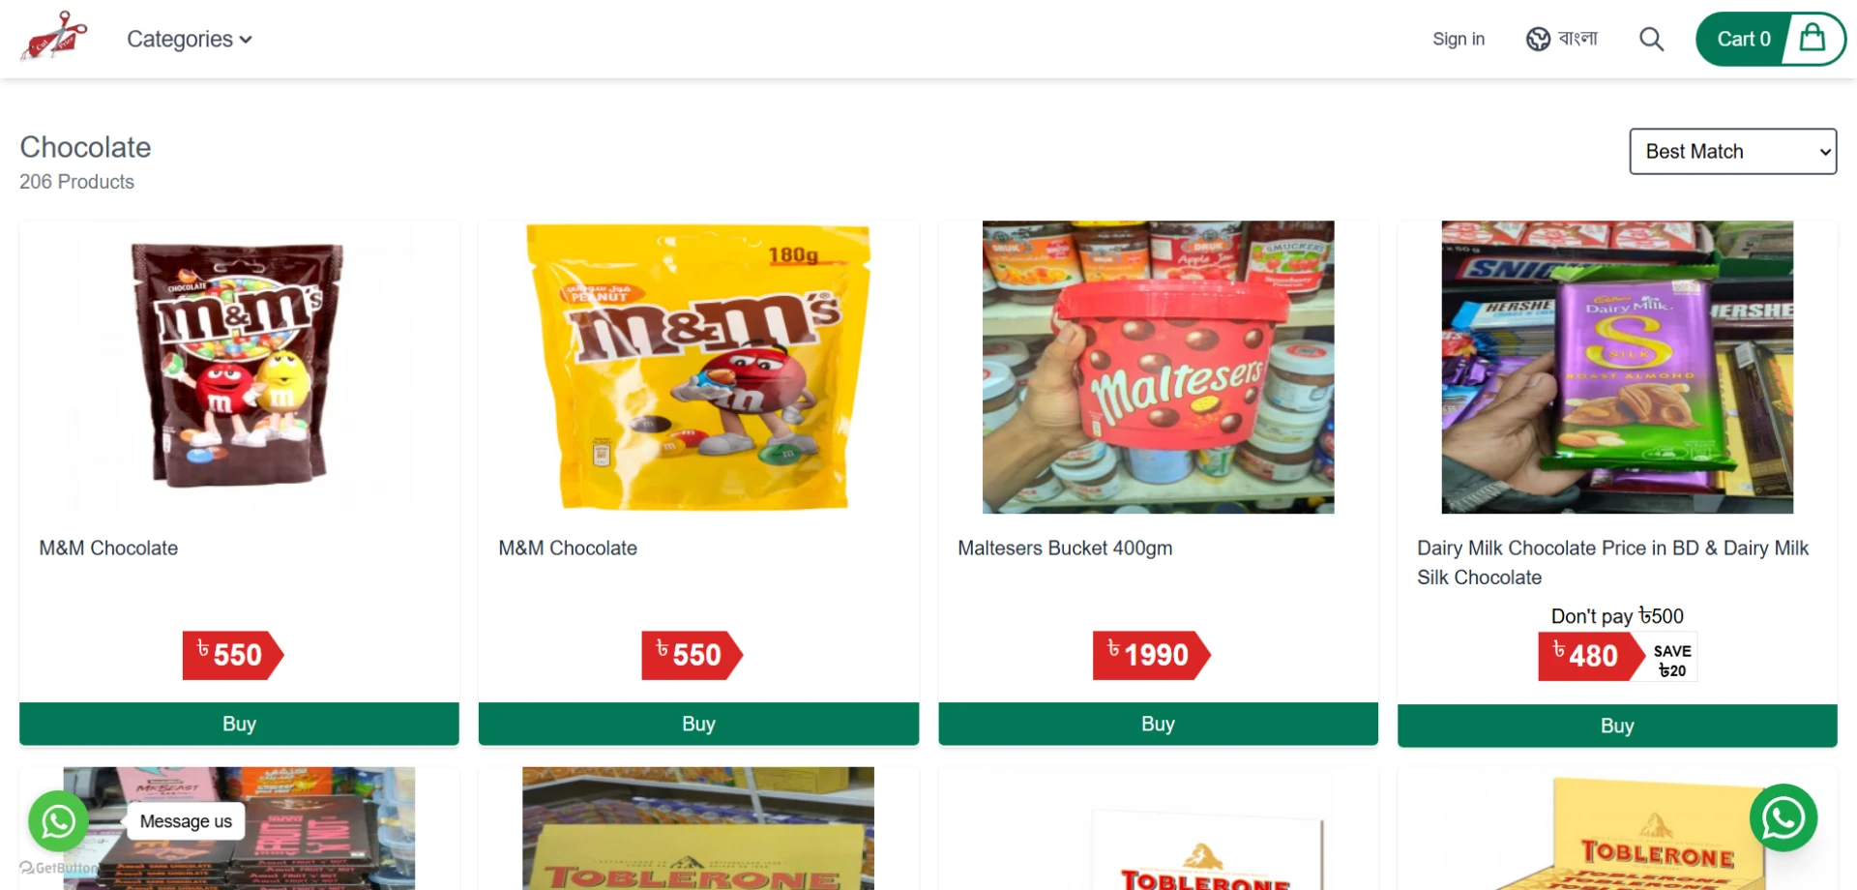The width and height of the screenshot is (1857, 890).
Task: Open the Maltesers Bucket product image
Action: [x=1158, y=367]
